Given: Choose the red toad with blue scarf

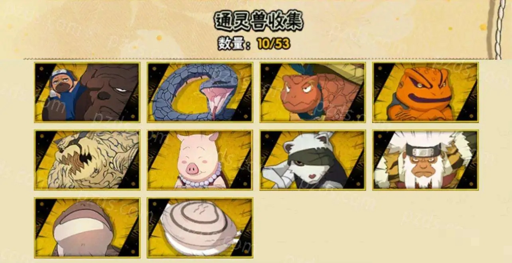Looking at the screenshot, I should tap(313, 92).
